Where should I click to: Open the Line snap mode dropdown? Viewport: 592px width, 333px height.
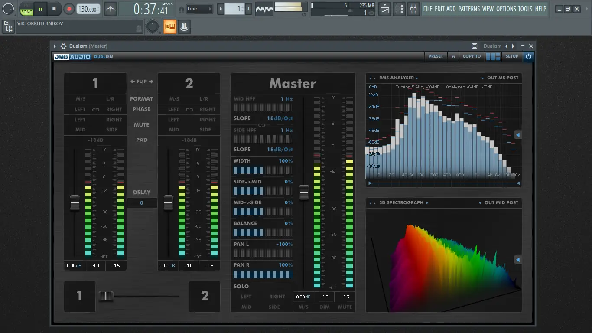(x=200, y=9)
